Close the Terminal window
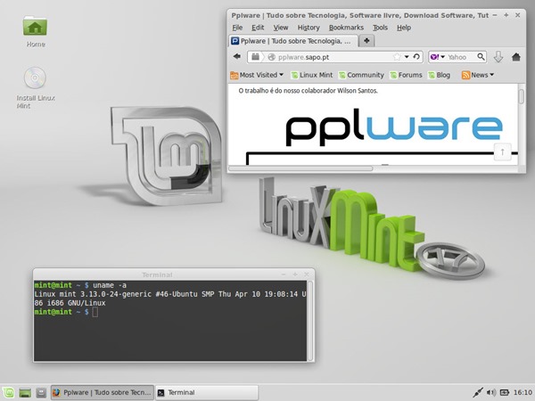Image resolution: width=535 pixels, height=401 pixels. pos(307,274)
